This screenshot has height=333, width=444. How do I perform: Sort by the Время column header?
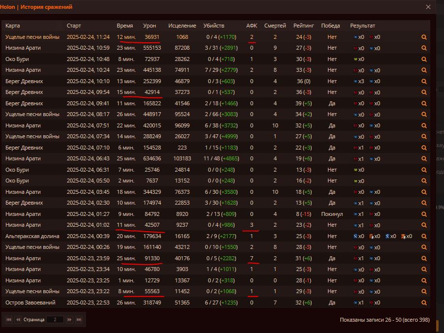124,26
